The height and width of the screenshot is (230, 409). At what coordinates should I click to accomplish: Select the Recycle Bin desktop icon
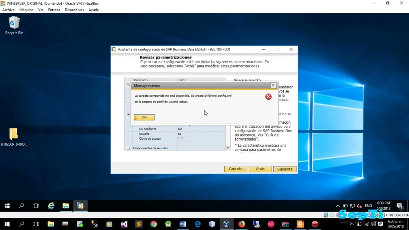pyautogui.click(x=14, y=26)
